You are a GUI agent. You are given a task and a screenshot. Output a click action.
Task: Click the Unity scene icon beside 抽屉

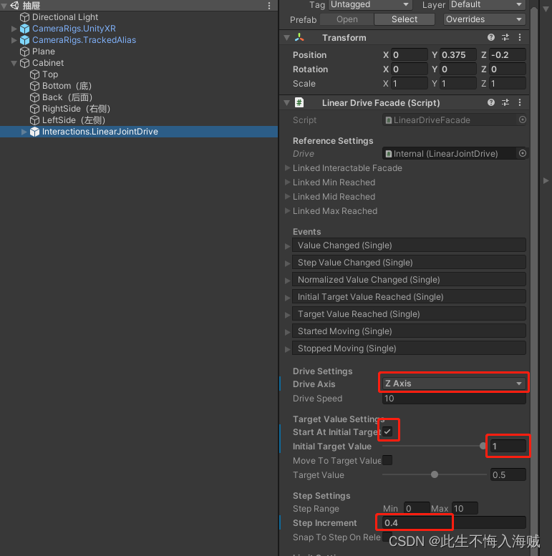point(14,5)
